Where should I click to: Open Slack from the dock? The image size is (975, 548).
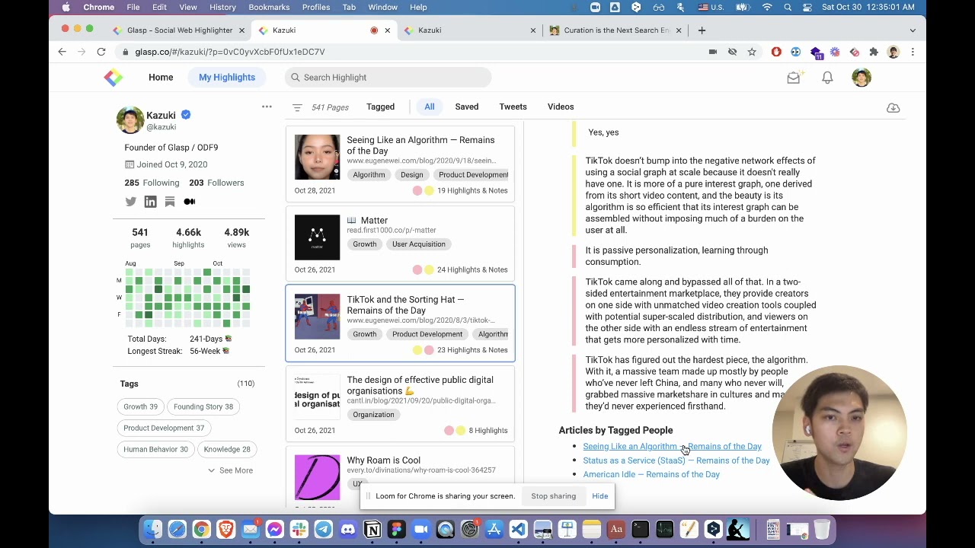299,529
